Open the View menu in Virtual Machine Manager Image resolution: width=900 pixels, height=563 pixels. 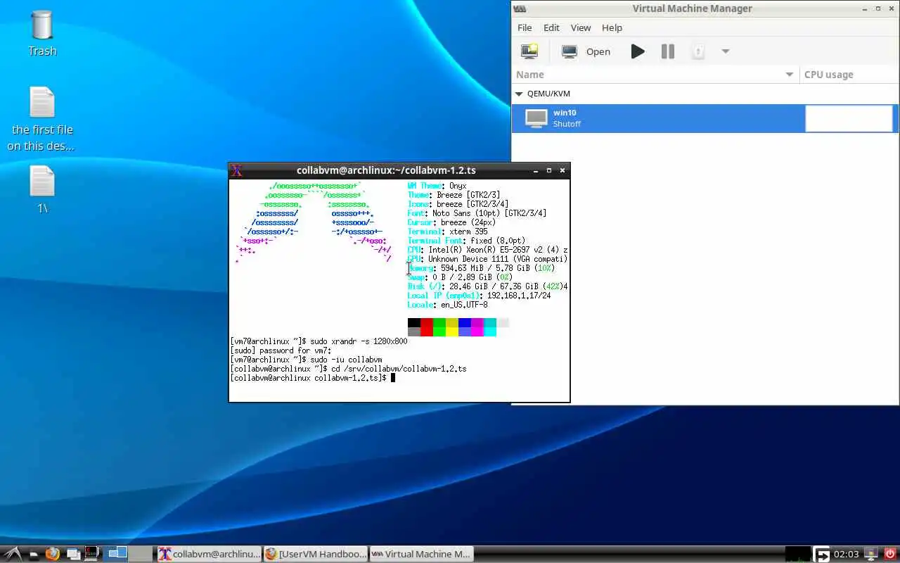[581, 27]
